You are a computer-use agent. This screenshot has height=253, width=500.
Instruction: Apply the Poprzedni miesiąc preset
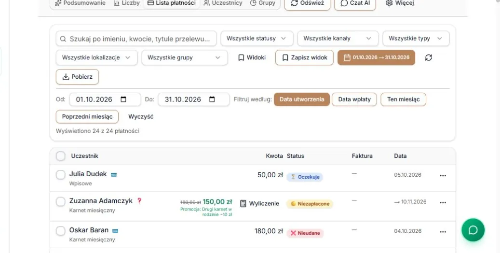(87, 116)
